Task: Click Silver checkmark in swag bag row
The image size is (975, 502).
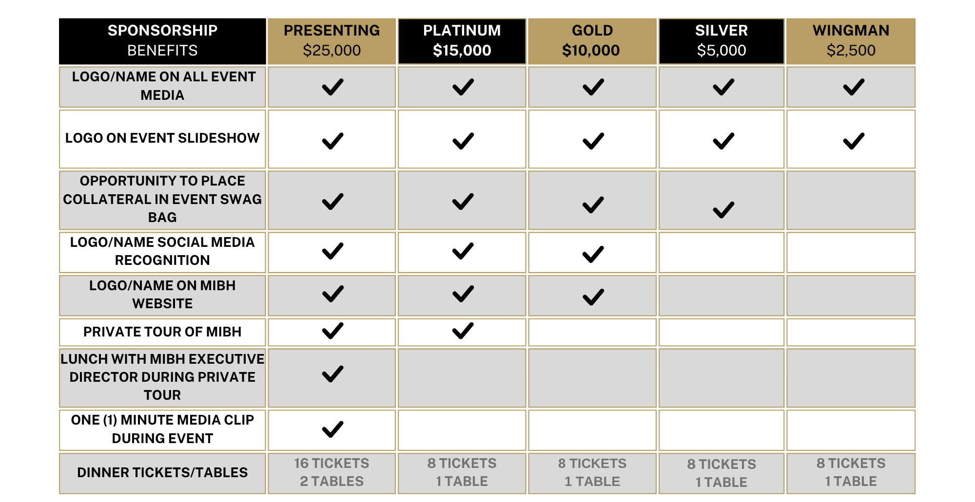Action: [x=723, y=210]
